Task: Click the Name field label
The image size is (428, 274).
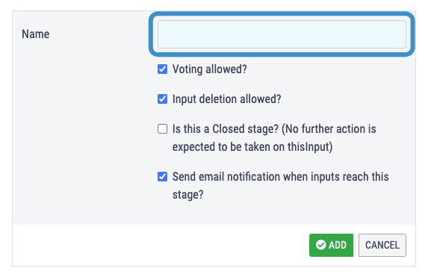Action: point(36,34)
